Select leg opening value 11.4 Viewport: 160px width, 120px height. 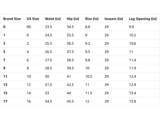(133, 60)
